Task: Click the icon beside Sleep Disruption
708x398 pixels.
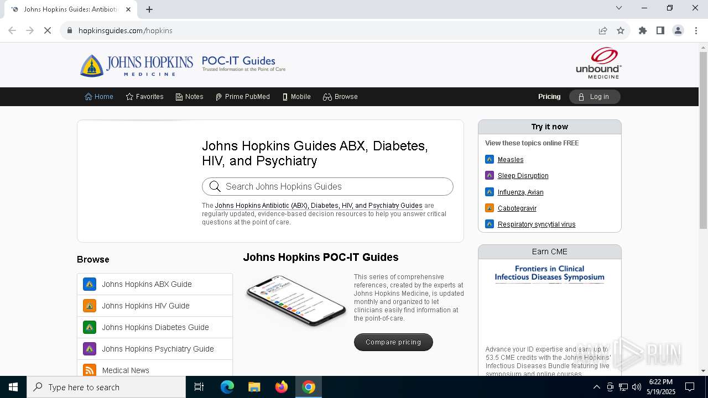Action: (x=490, y=175)
